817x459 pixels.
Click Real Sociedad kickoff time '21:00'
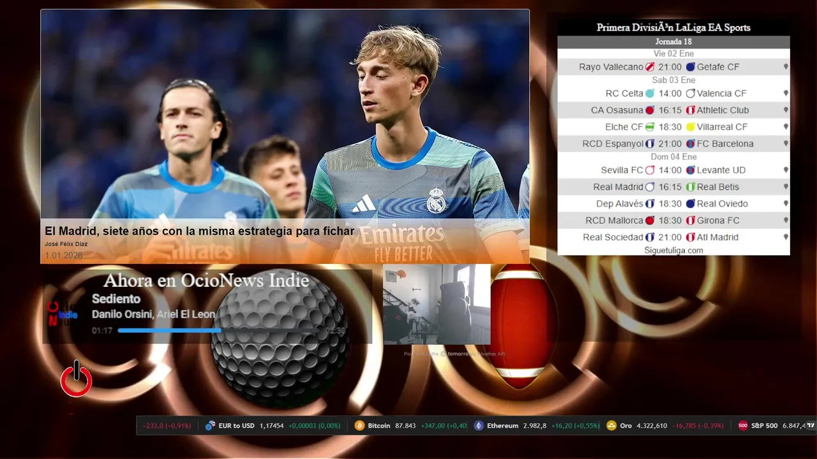670,237
